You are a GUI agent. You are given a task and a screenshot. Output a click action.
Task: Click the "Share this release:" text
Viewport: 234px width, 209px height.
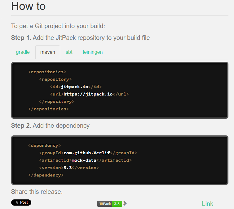point(37,192)
